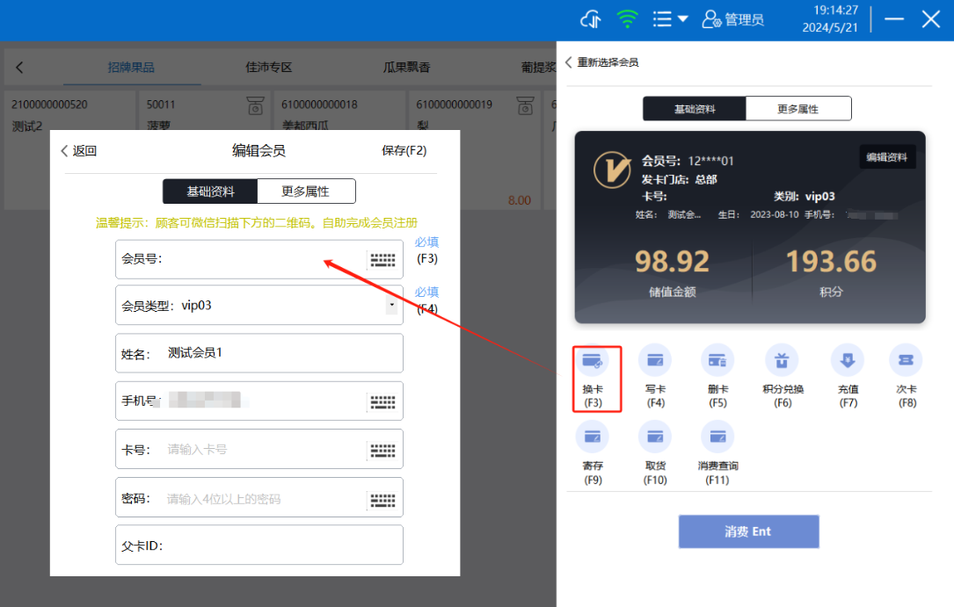Click the 删卡 (F5) delete card icon
The width and height of the screenshot is (954, 607).
718,361
